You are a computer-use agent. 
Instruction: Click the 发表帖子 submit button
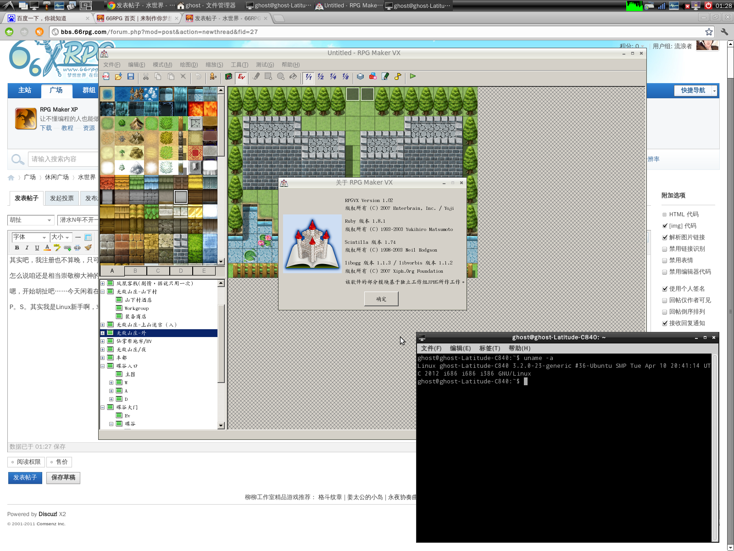[x=25, y=478]
